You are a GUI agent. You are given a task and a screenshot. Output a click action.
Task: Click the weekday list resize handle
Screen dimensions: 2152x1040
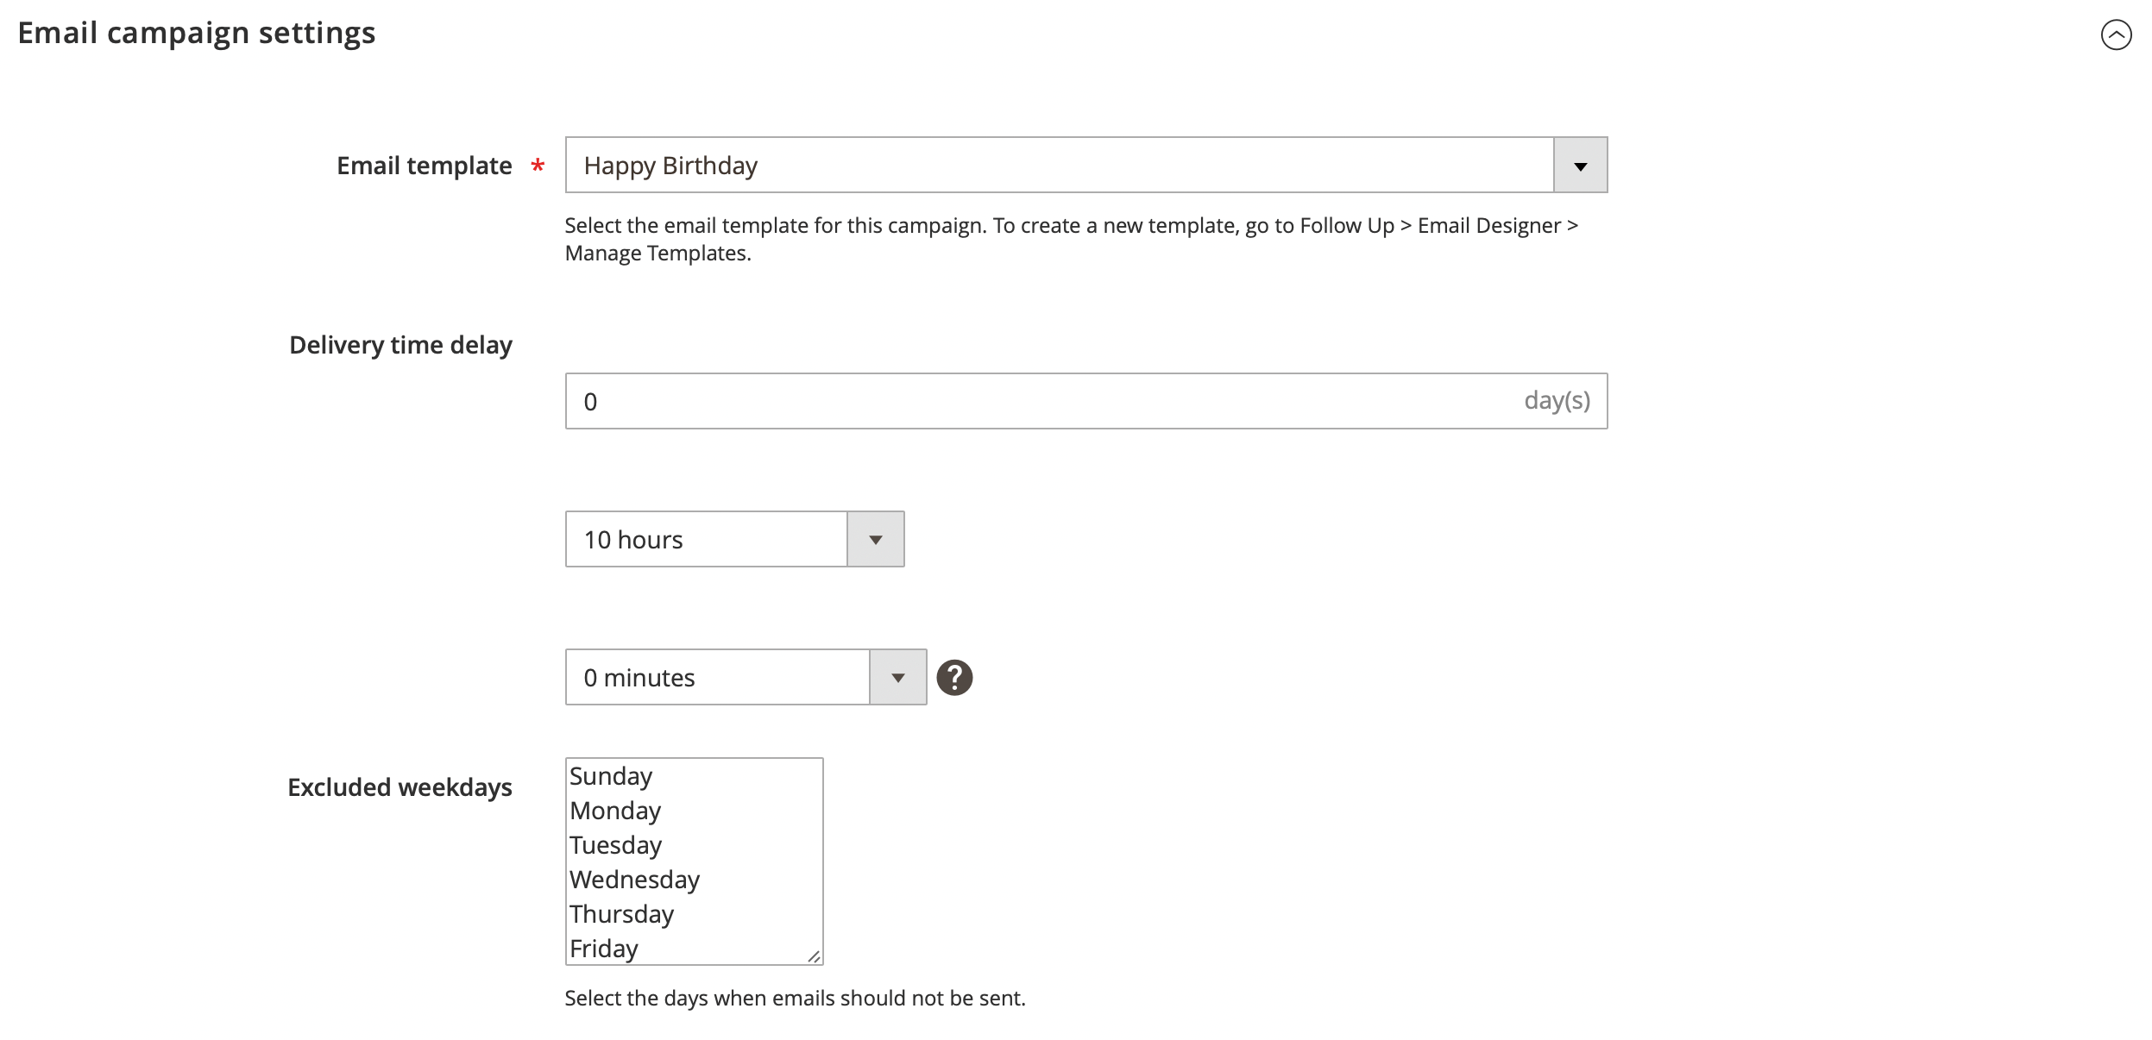coord(813,955)
